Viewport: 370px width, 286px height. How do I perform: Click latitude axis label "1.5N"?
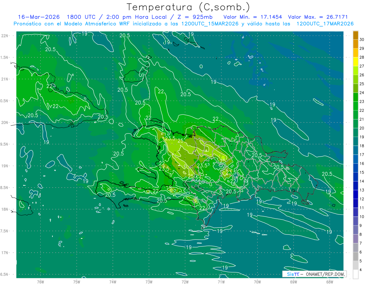tap(5, 57)
